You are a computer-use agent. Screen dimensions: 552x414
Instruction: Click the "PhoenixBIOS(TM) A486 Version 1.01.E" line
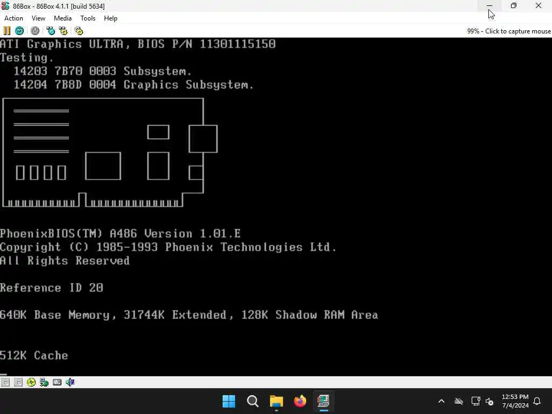(x=120, y=234)
